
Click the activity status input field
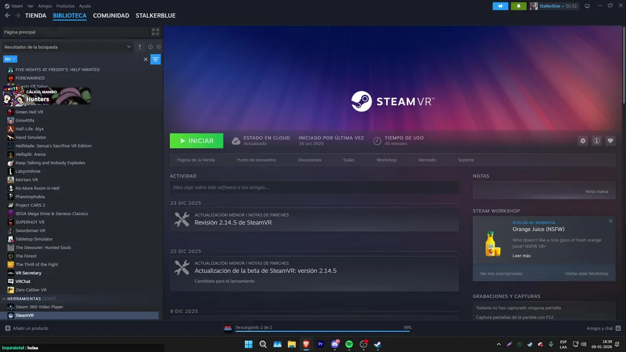[x=314, y=187]
